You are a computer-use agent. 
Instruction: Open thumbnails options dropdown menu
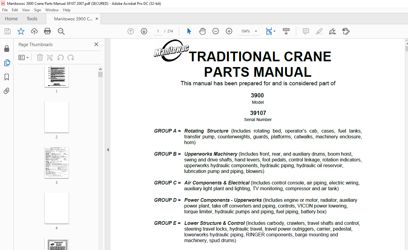pos(24,57)
